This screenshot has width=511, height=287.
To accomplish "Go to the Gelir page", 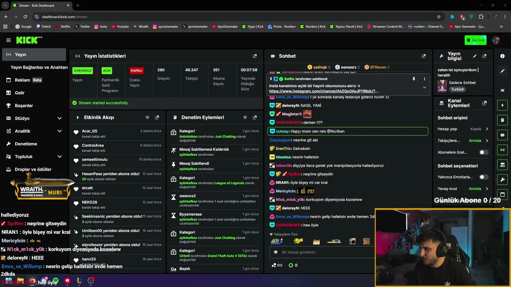I will pyautogui.click(x=34, y=93).
